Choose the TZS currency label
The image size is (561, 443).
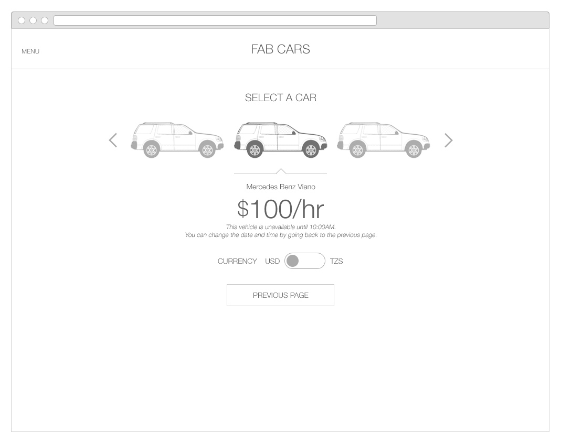pos(336,261)
